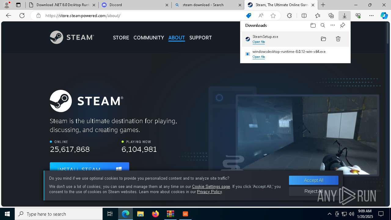Open Privacy Policy link
This screenshot has width=391, height=220.
[210, 192]
